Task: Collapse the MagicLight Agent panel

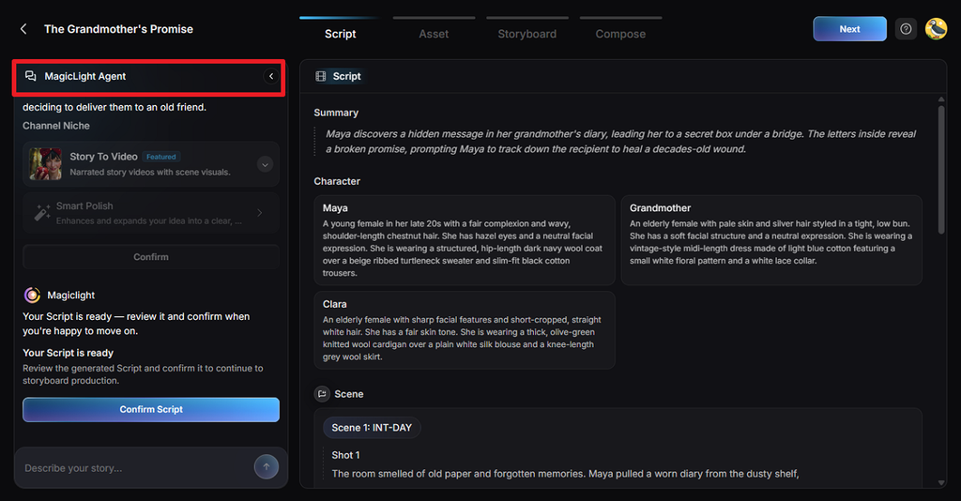Action: (271, 76)
